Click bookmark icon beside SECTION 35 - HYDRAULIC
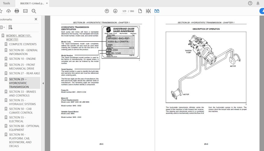The height and width of the screenshot is (151, 264). pyautogui.click(x=6, y=100)
